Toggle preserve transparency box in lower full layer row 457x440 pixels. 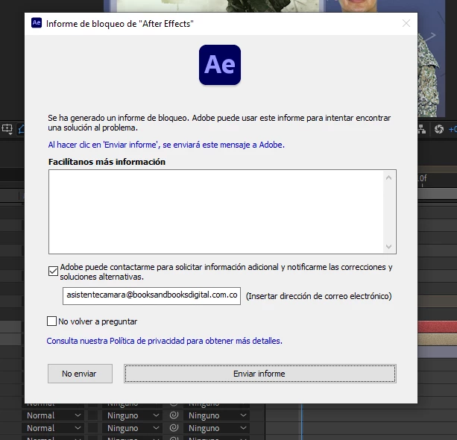(x=92, y=428)
